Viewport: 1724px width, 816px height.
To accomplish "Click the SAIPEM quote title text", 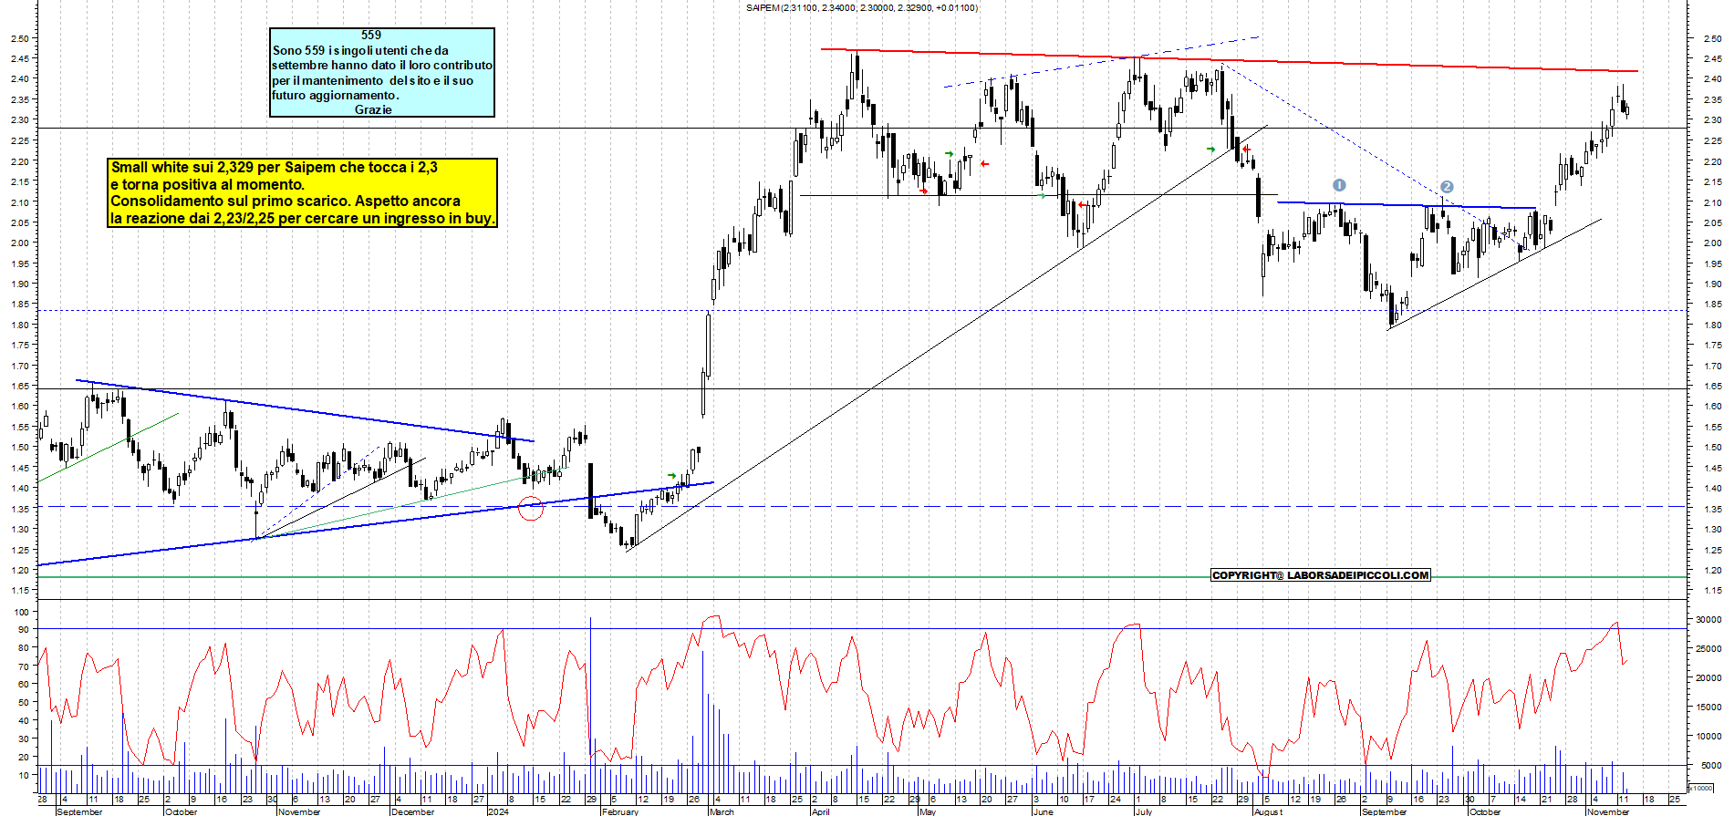I will pyautogui.click(x=861, y=7).
